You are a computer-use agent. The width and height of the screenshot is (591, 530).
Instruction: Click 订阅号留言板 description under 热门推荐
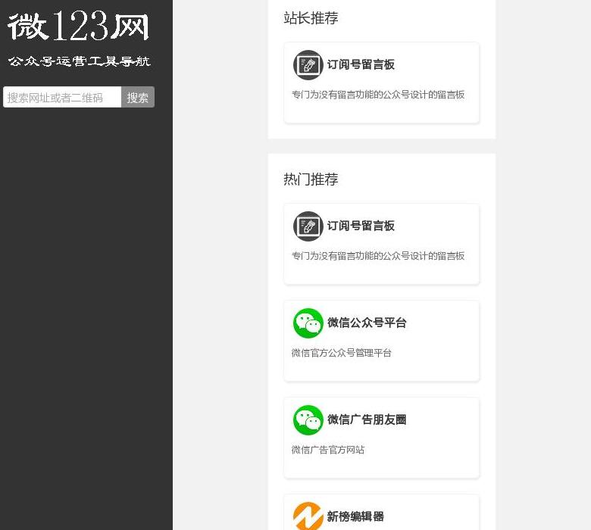coord(378,256)
